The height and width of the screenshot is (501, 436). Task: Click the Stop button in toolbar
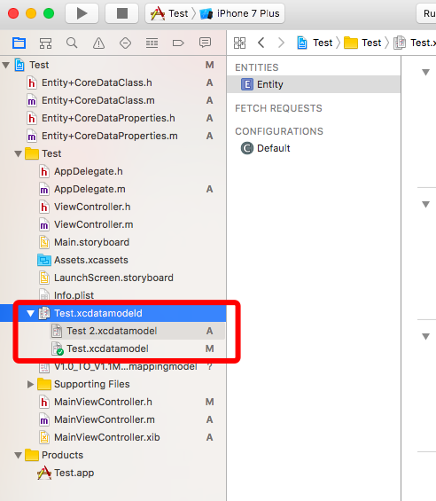[x=122, y=13]
